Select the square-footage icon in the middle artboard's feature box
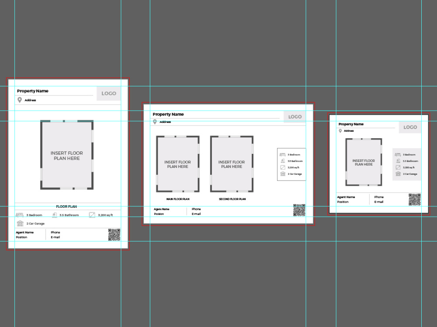This screenshot has height=327, width=437. 283,167
